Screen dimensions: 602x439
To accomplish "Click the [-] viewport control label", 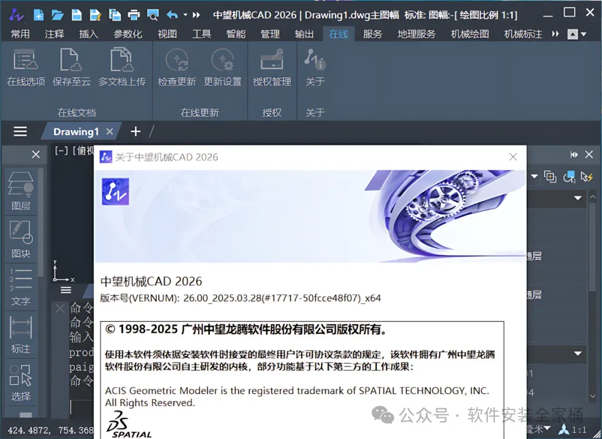I will (x=61, y=151).
